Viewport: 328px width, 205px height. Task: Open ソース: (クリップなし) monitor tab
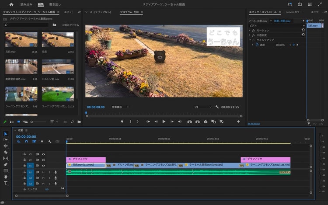point(98,12)
